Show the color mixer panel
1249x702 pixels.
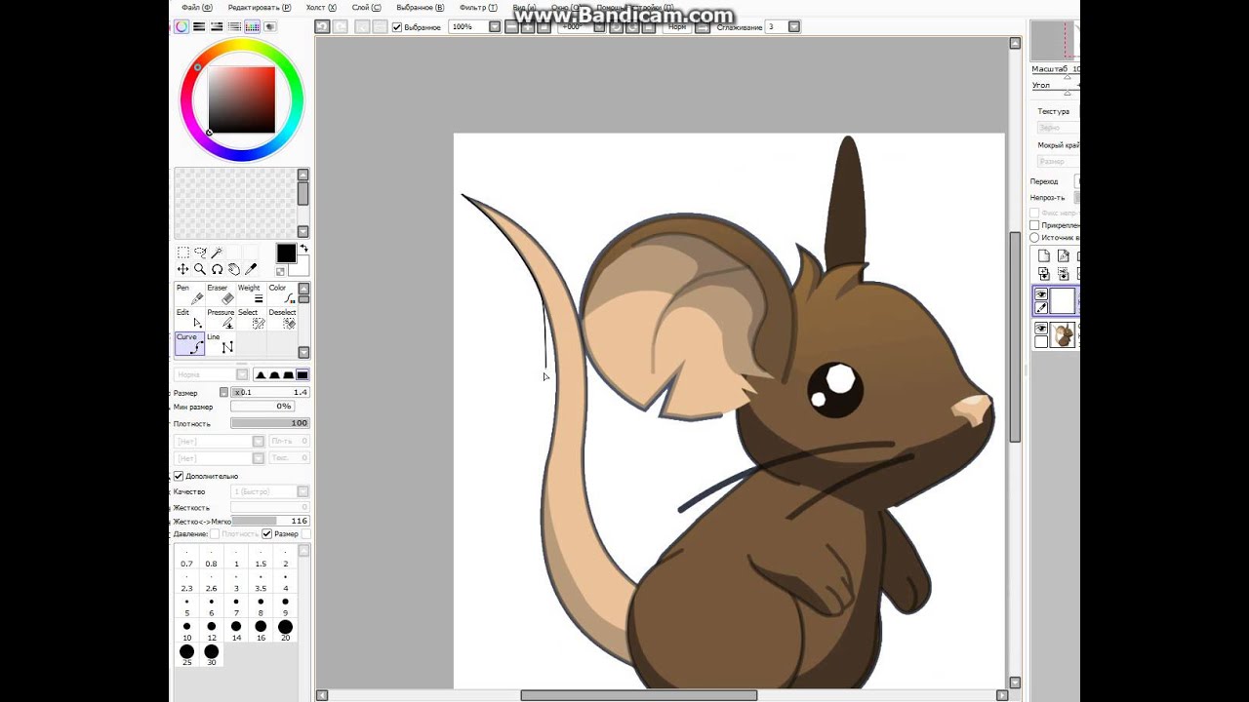[x=234, y=27]
